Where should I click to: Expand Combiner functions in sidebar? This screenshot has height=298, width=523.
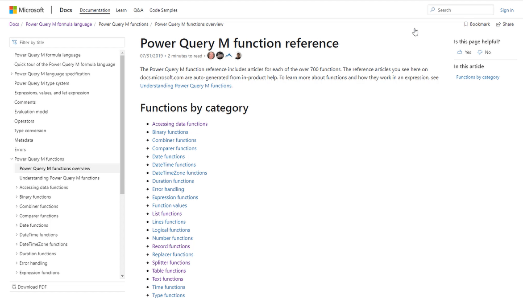(x=17, y=206)
